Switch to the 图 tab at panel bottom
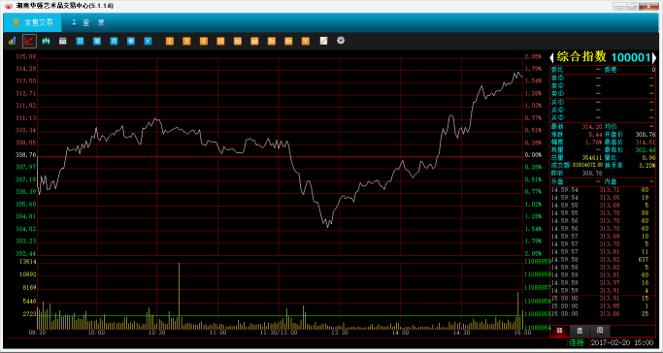 click(600, 330)
